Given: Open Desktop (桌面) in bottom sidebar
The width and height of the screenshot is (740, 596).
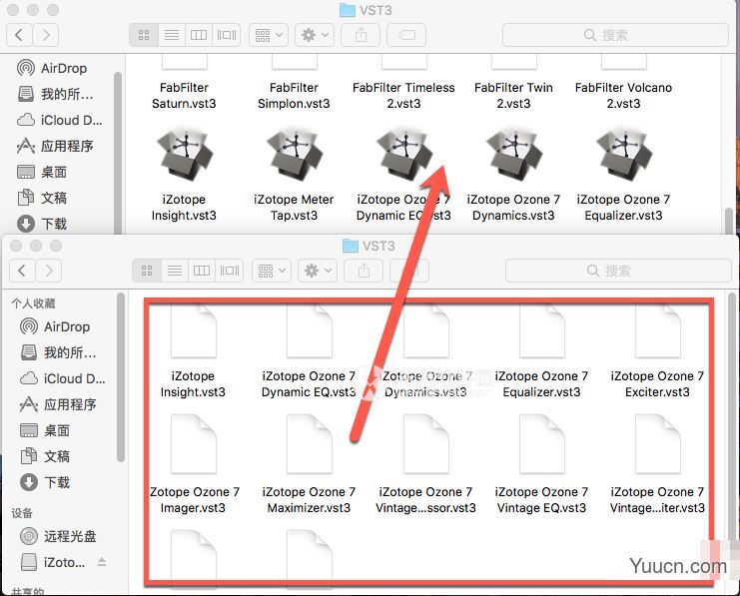Looking at the screenshot, I should click(45, 431).
